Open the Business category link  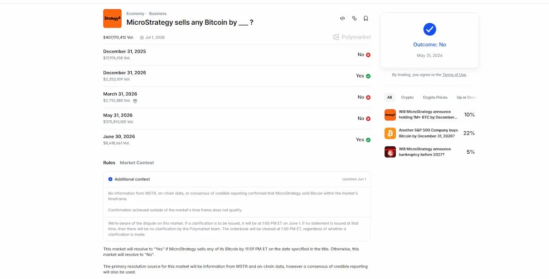pyautogui.click(x=158, y=14)
